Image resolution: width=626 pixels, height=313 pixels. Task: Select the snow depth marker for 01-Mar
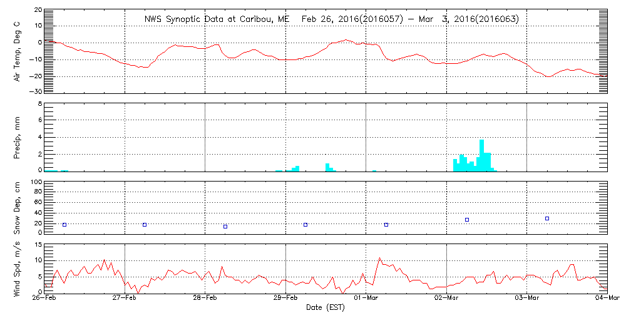[386, 225]
